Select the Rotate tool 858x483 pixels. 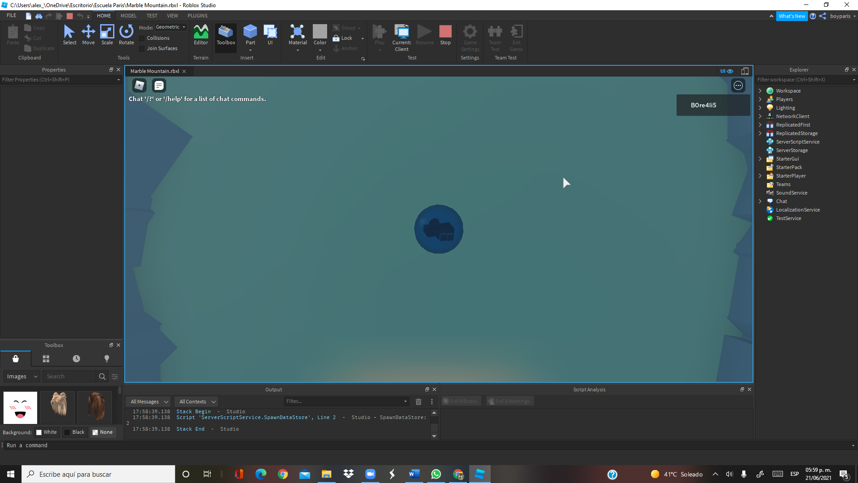click(126, 34)
